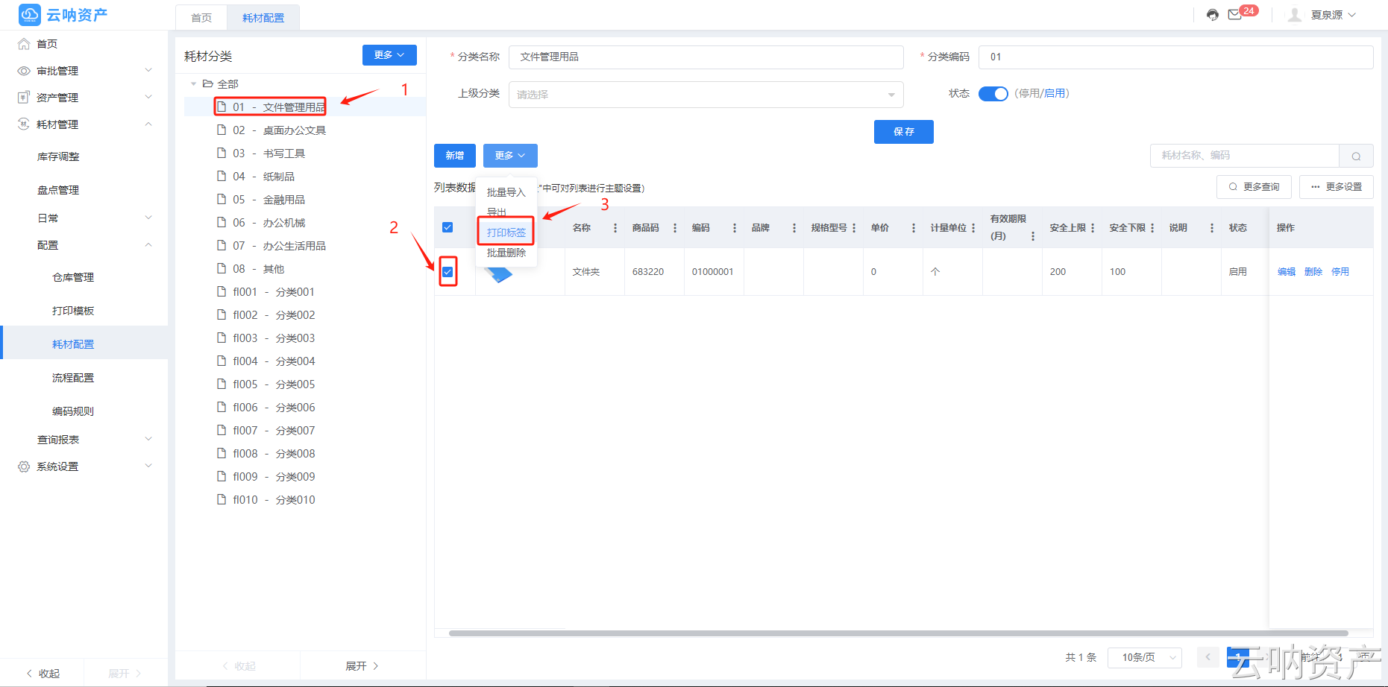1388x687 pixels.
Task: Open column menu dots for 品牌 column
Action: click(794, 228)
